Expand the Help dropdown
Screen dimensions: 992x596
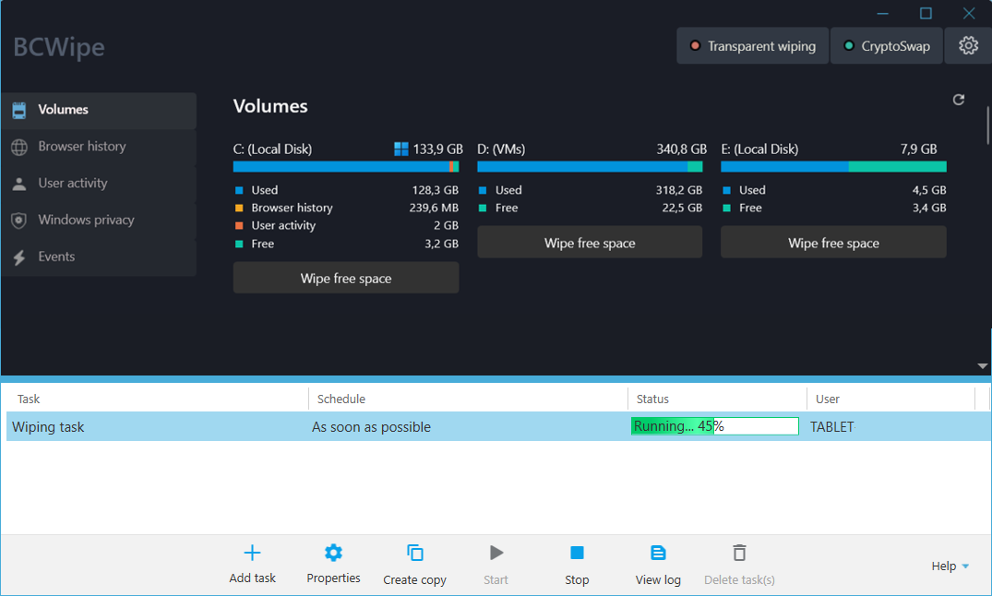[x=950, y=566]
